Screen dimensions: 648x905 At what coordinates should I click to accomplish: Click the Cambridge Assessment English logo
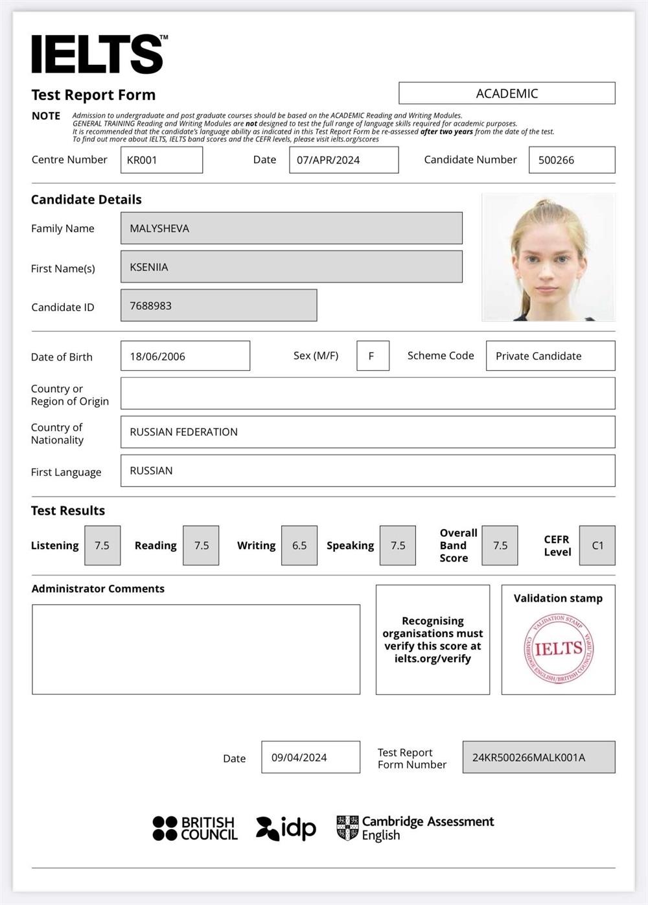coord(415,828)
